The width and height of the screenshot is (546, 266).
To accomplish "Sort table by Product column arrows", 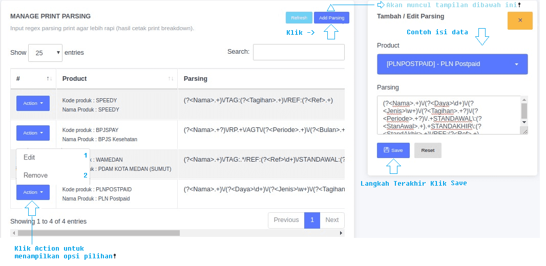I will pyautogui.click(x=171, y=79).
